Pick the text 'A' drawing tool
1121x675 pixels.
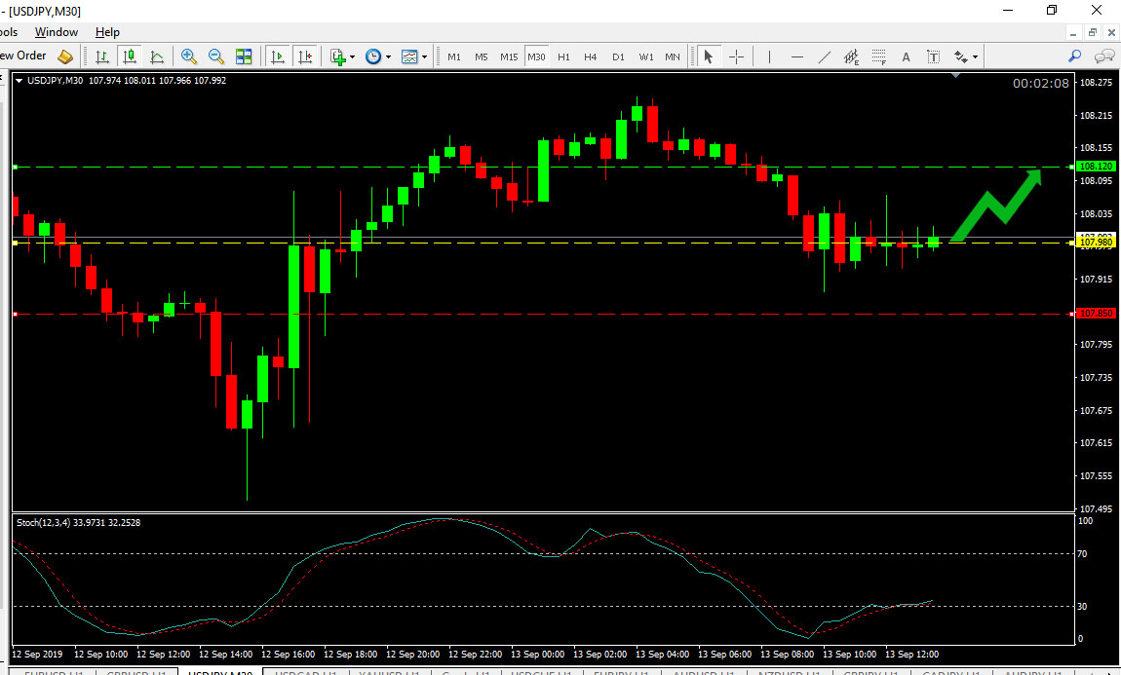coord(906,56)
